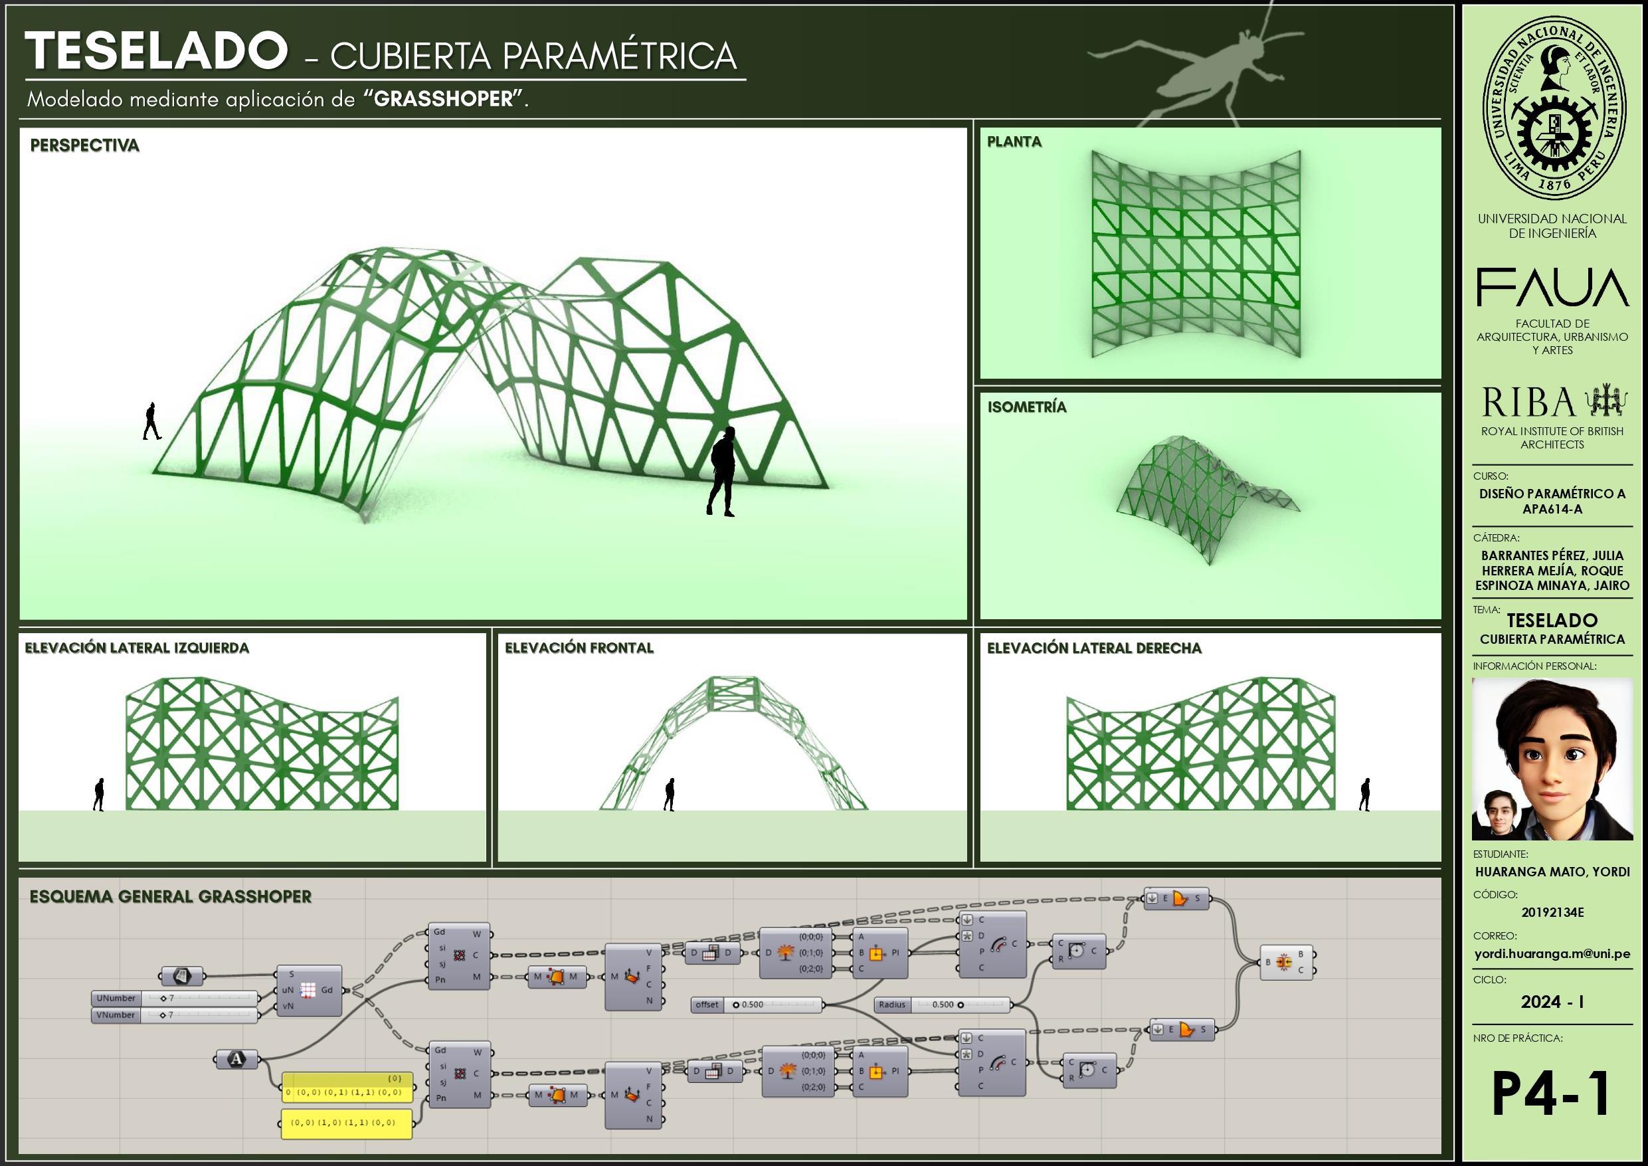
Task: Click the VNumber slider handle
Action: pyautogui.click(x=163, y=1015)
